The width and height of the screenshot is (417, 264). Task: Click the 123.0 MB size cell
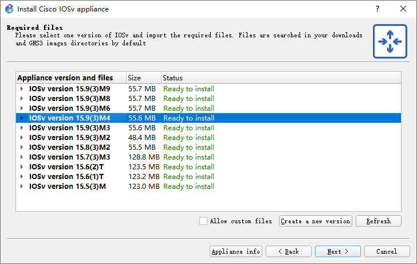(144, 186)
